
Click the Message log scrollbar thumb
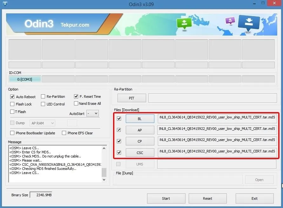[104, 172]
